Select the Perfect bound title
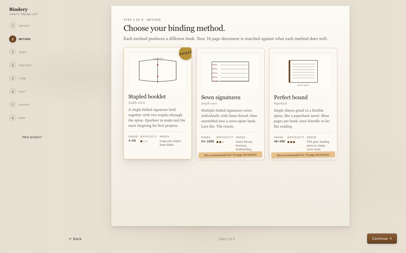The height and width of the screenshot is (253, 406). [x=291, y=97]
